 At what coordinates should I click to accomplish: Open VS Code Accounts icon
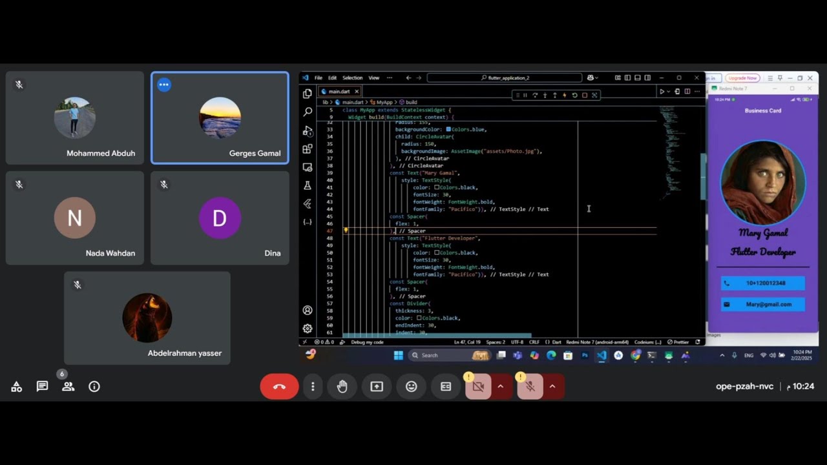(x=308, y=310)
